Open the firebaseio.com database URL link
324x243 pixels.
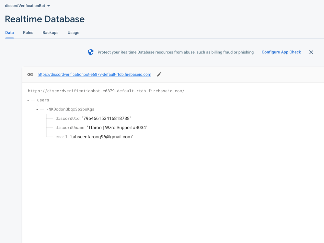pyautogui.click(x=94, y=74)
